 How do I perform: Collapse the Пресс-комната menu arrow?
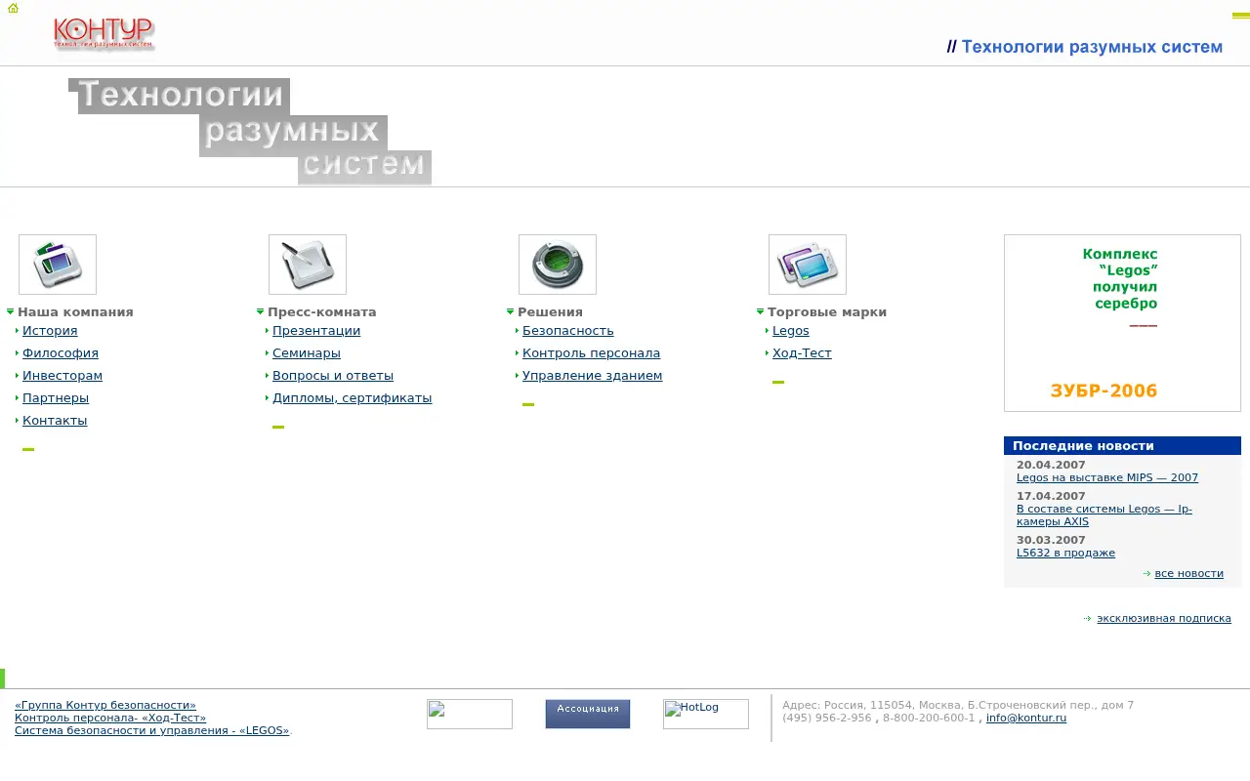261,311
